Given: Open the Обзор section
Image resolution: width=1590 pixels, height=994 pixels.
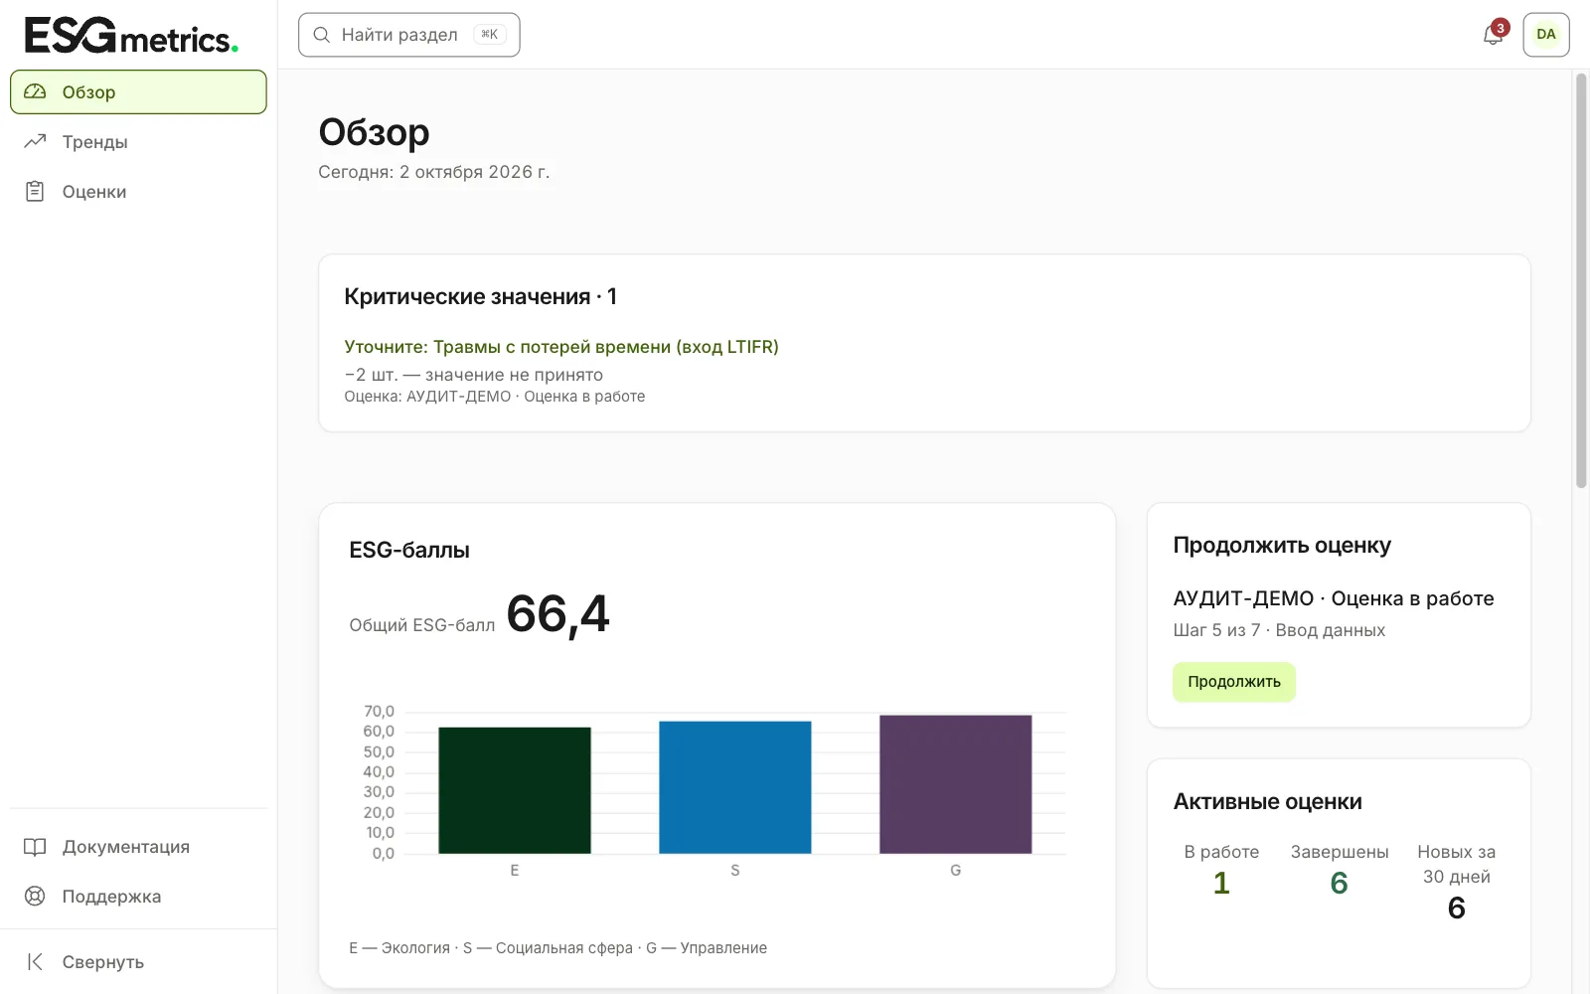Looking at the screenshot, I should point(138,91).
